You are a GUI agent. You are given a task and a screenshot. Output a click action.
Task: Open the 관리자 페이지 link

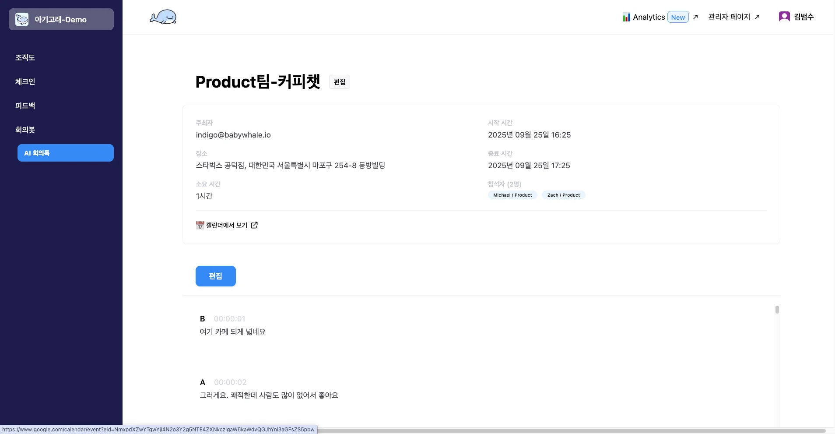pyautogui.click(x=729, y=17)
